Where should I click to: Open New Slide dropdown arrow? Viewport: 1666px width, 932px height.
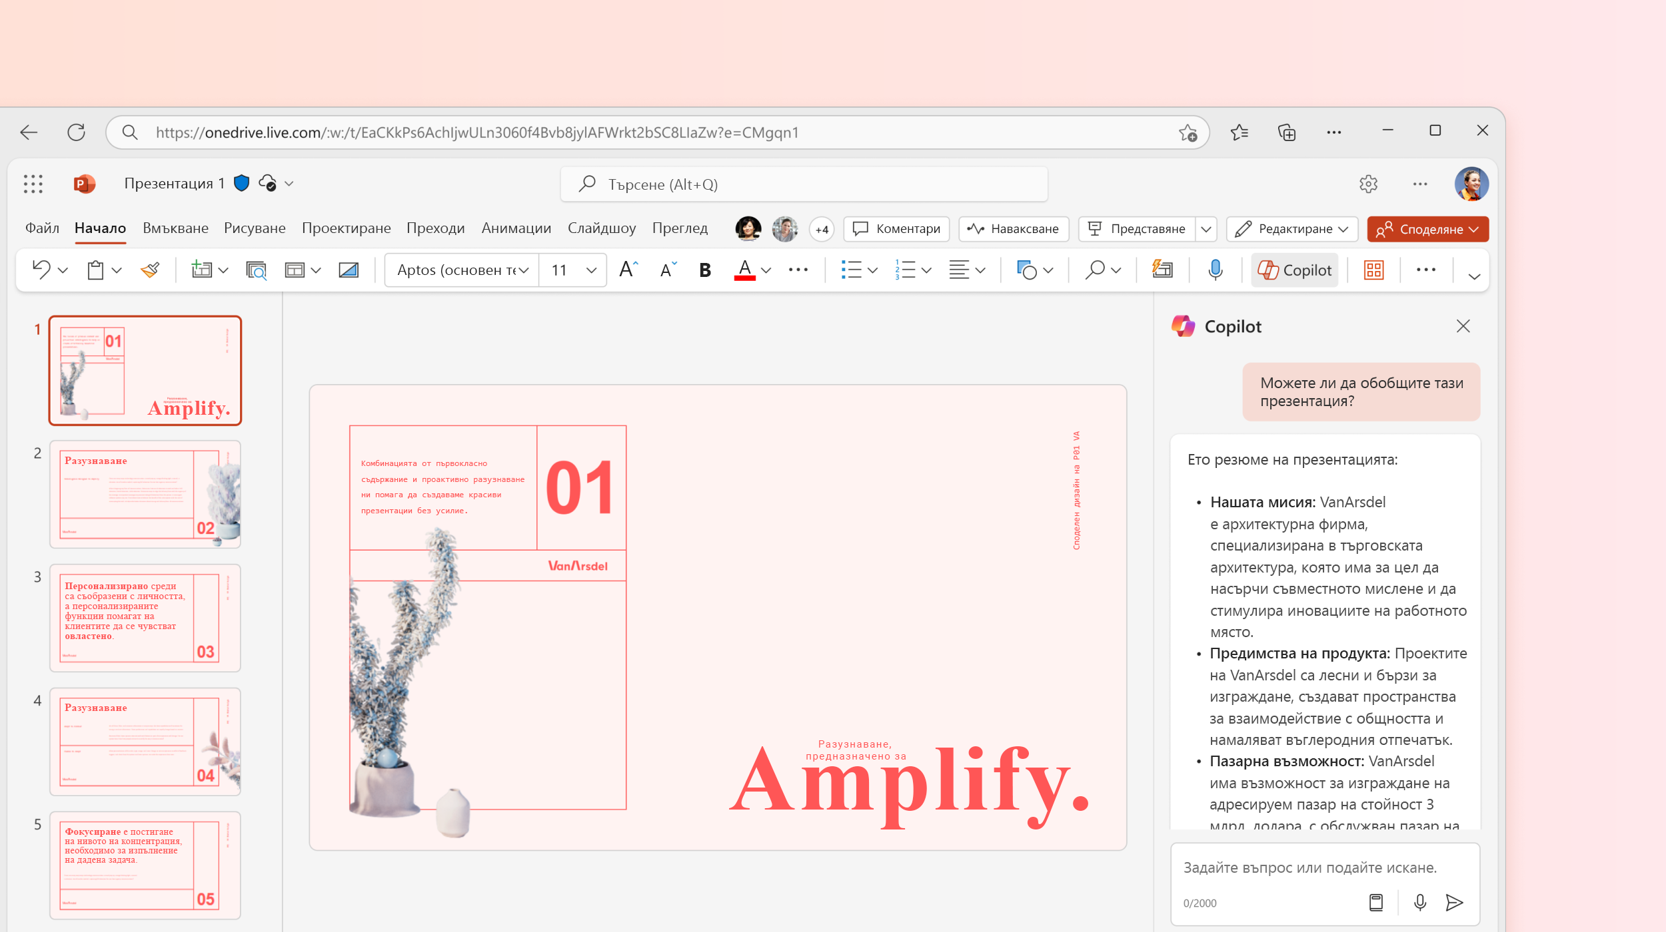tap(223, 270)
